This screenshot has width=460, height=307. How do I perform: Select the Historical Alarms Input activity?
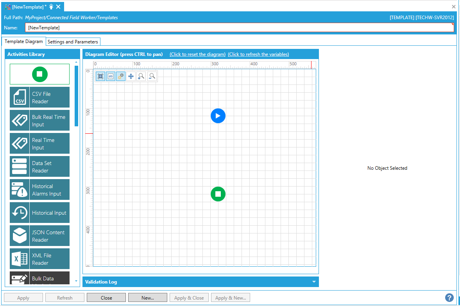pyautogui.click(x=39, y=190)
